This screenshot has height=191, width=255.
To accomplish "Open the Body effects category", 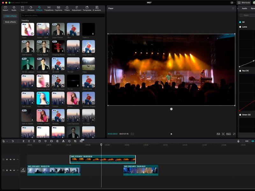I will (x=10, y=22).
